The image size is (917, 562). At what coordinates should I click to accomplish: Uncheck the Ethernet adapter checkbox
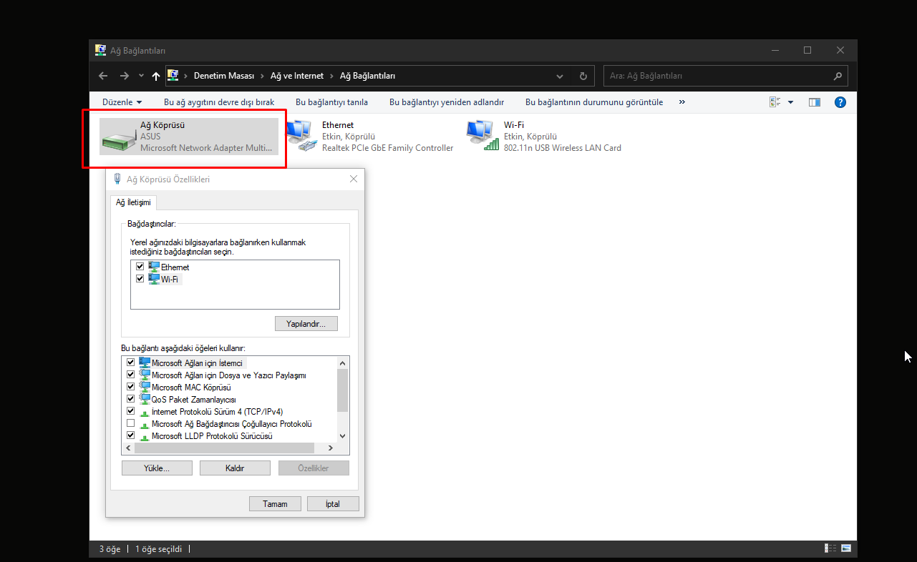click(x=140, y=267)
